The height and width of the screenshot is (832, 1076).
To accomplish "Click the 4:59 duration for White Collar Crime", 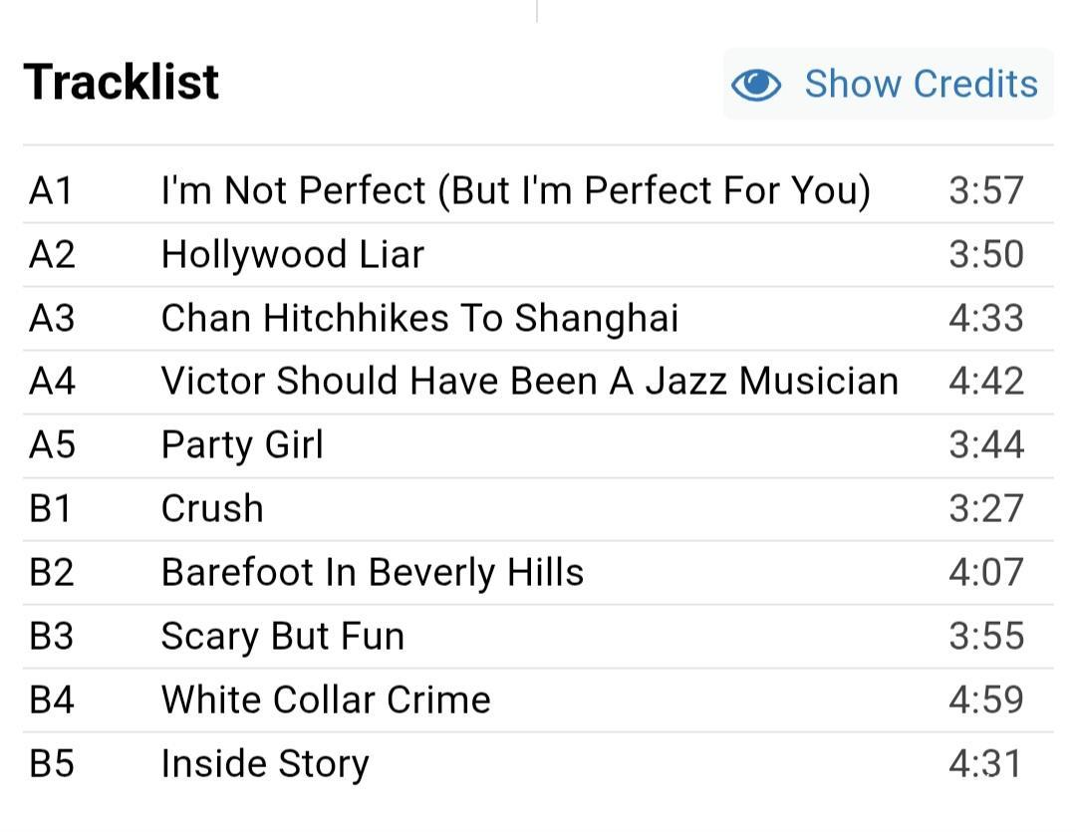I will [x=985, y=699].
